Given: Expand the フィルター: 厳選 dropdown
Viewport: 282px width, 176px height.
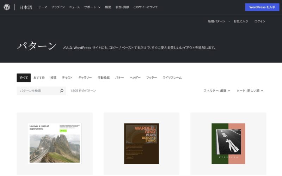Looking at the screenshot, I should pyautogui.click(x=216, y=91).
